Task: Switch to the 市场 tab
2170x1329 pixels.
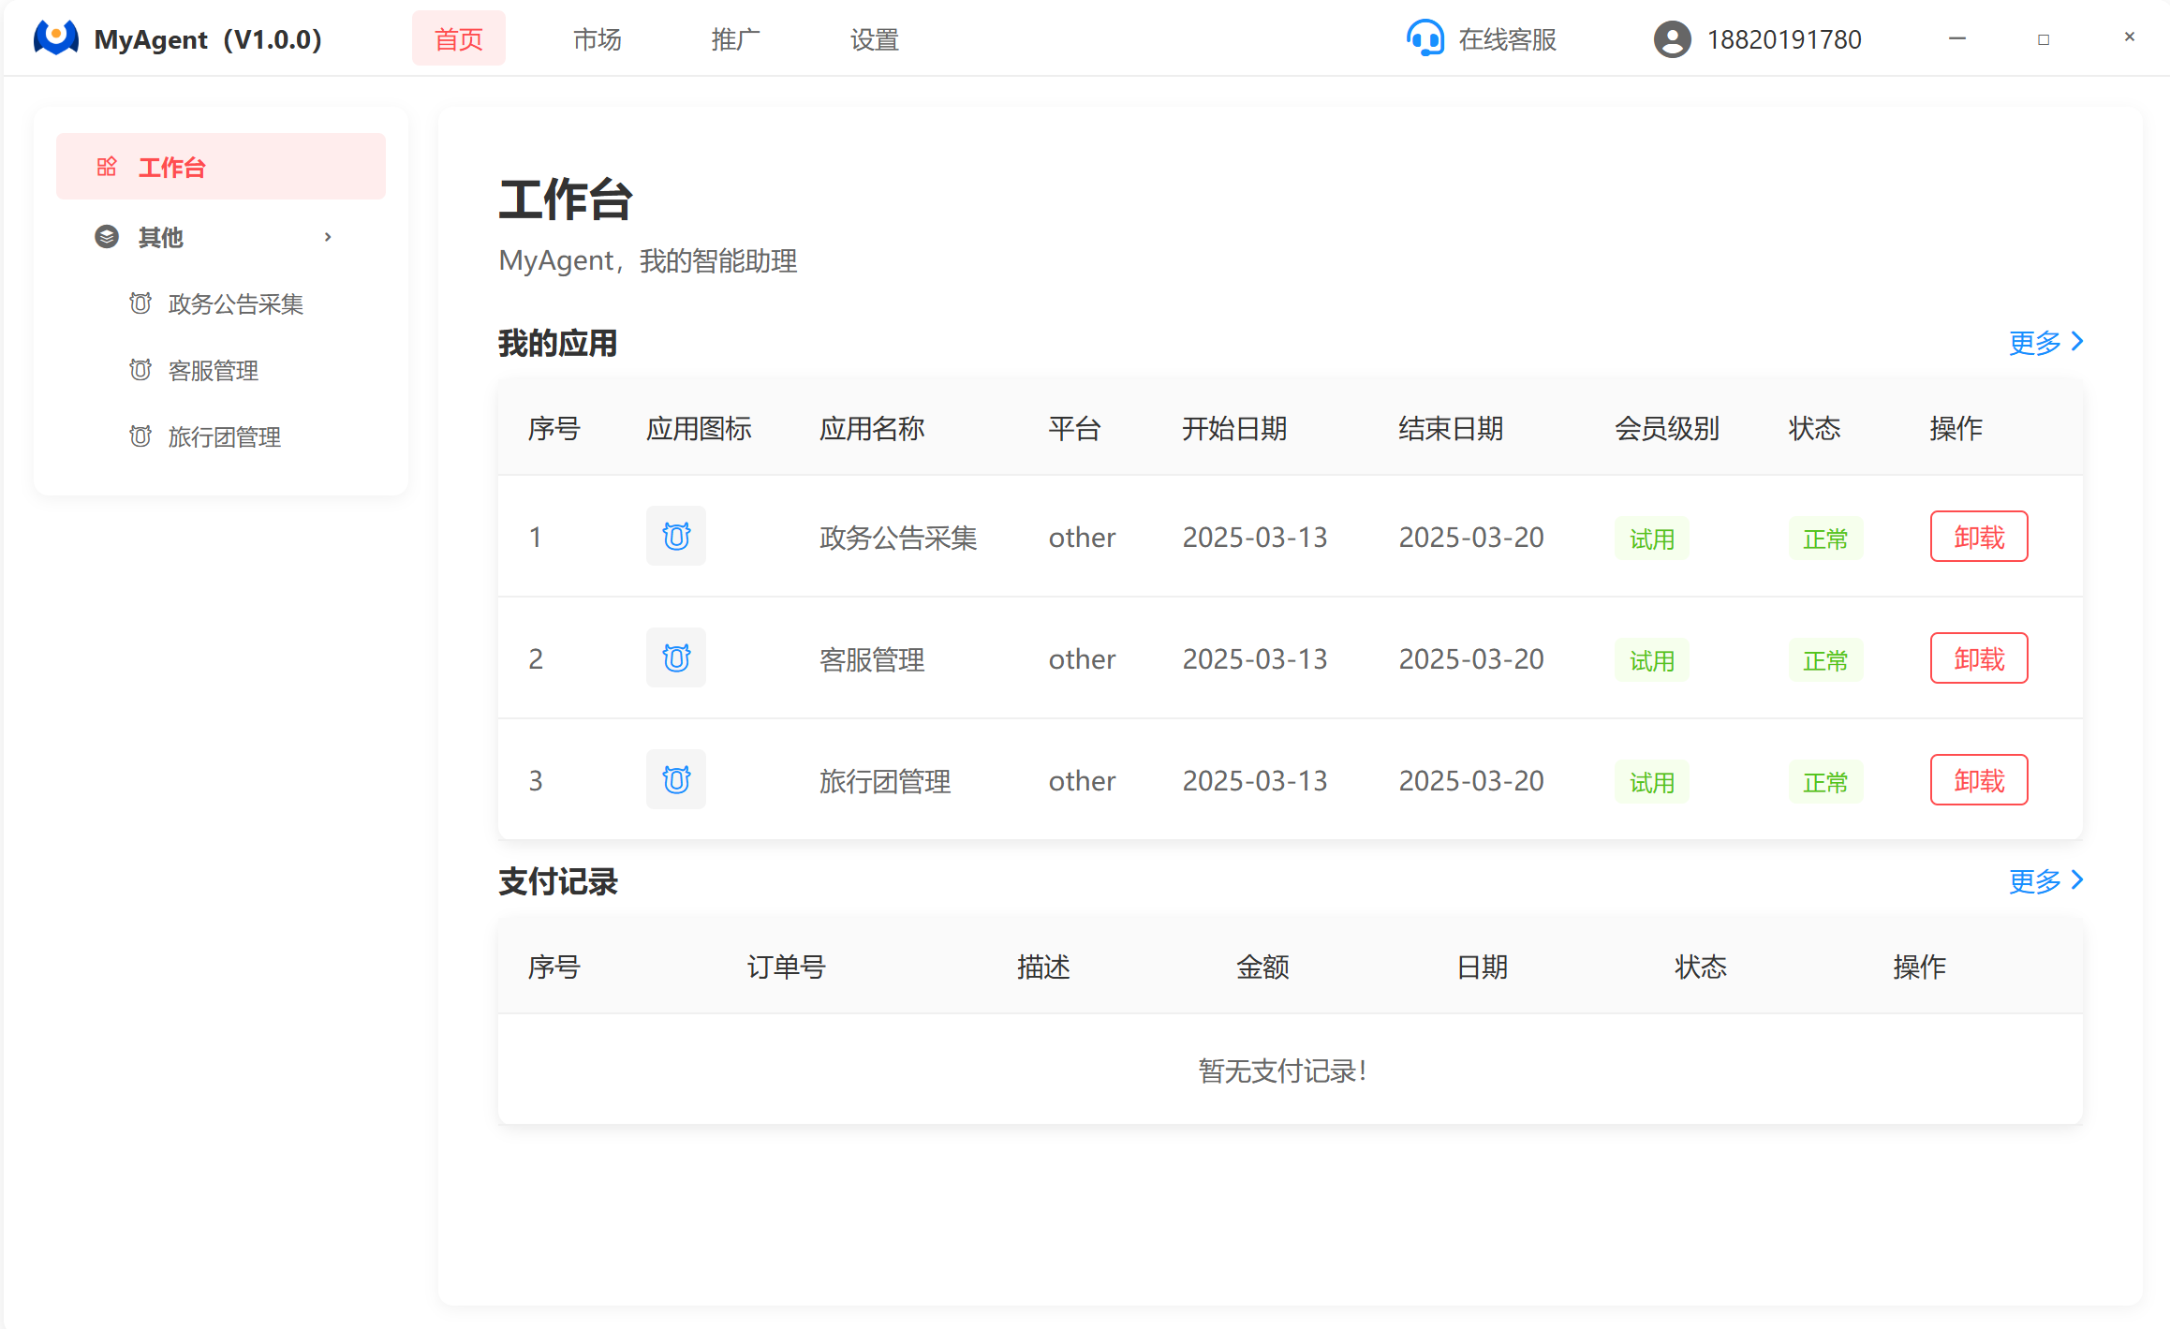Action: click(x=597, y=39)
